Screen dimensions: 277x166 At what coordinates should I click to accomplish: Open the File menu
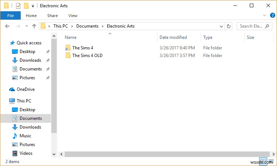[x=11, y=16]
